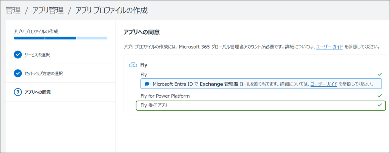The height and width of the screenshot is (153, 390).
Task: Click the checkmark icon beside セットアップ方法の選択
Action: tap(18, 74)
